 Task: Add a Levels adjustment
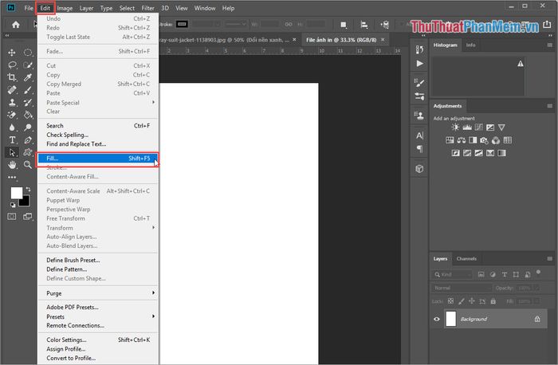467,128
